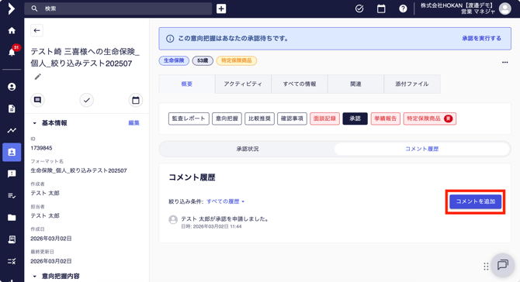Viewport: 520px width, 282px height.
Task: Click the plus add button beside search
Action: coord(221,9)
